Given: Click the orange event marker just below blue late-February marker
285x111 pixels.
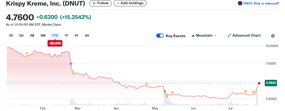Looking at the screenshot, I should tap(73, 72).
